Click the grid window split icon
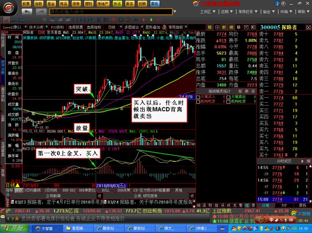This screenshot has width=312, height=233. 217,27
